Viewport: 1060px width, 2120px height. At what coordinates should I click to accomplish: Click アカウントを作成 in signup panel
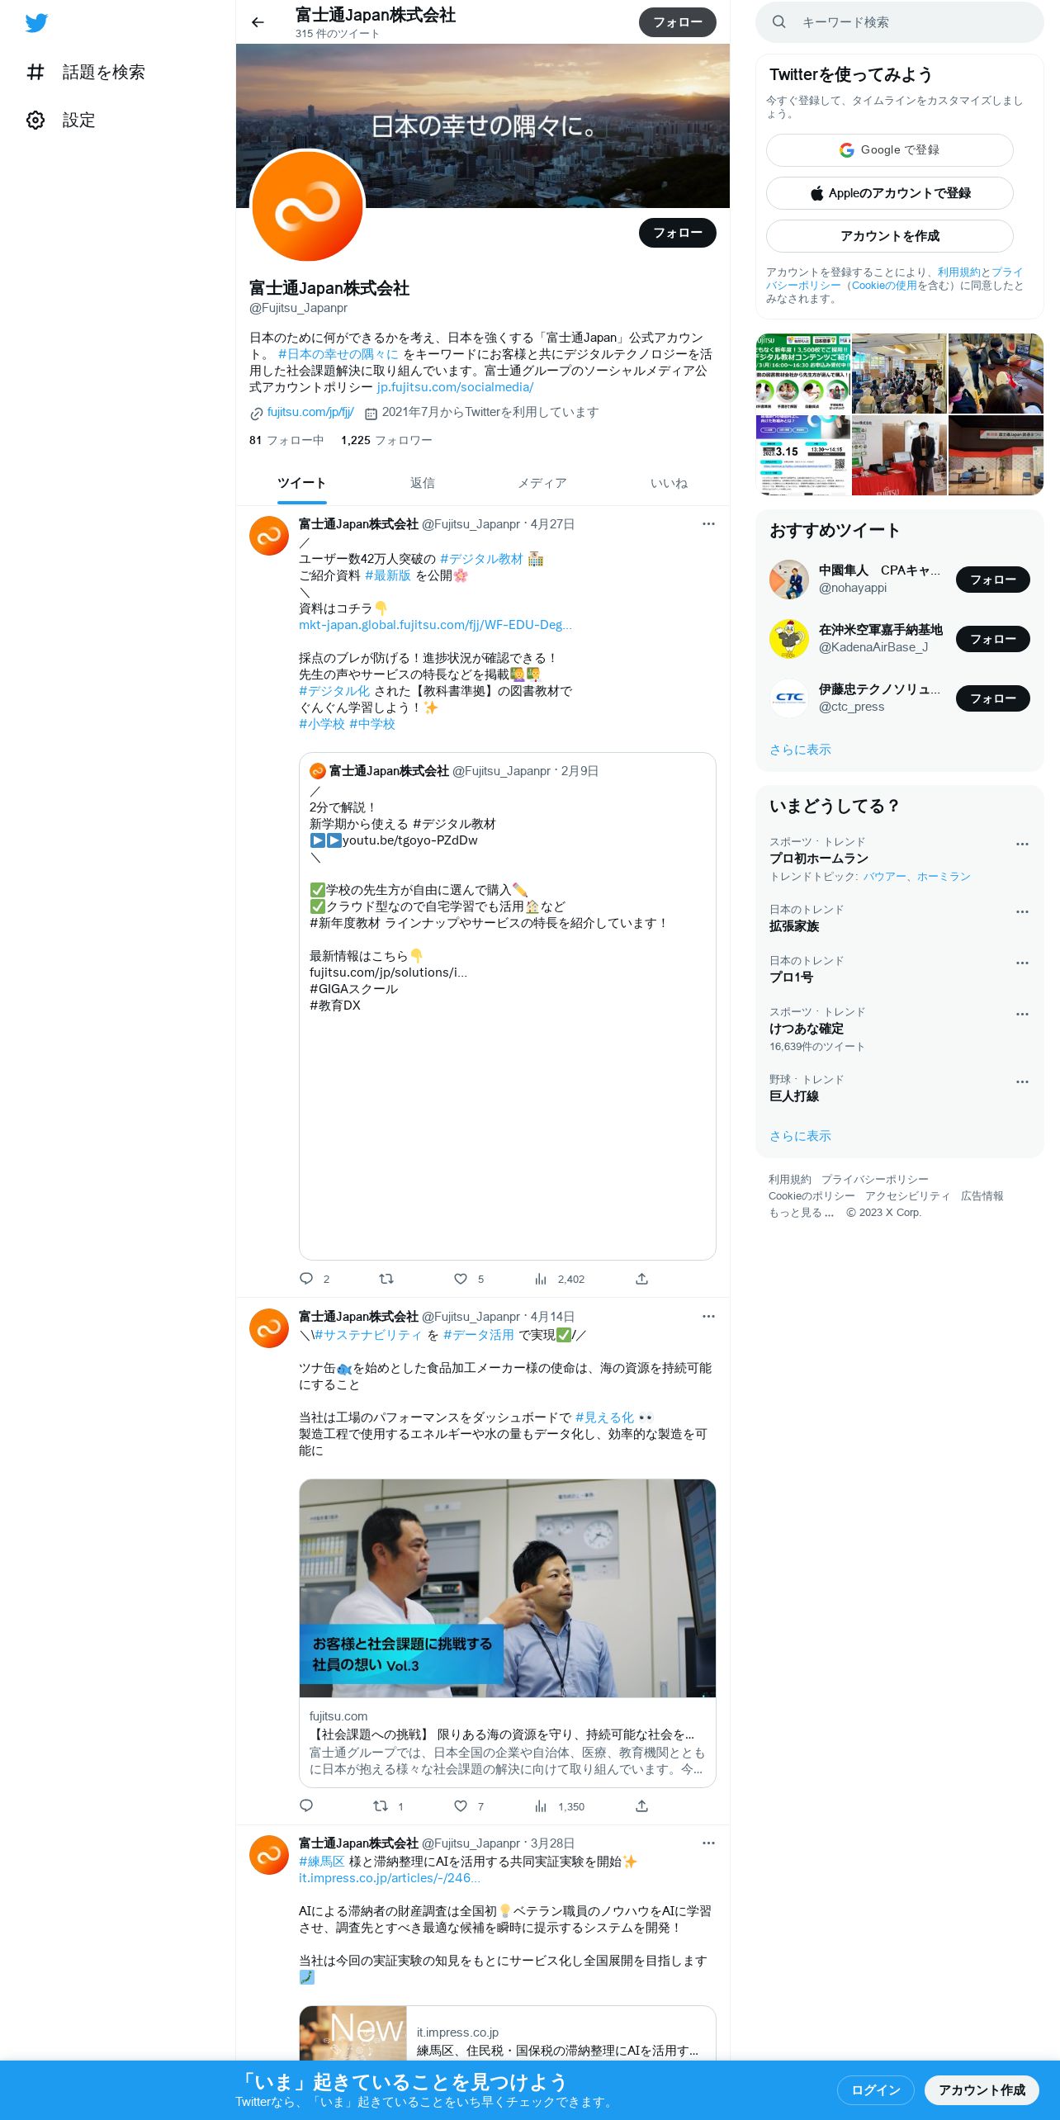(889, 236)
